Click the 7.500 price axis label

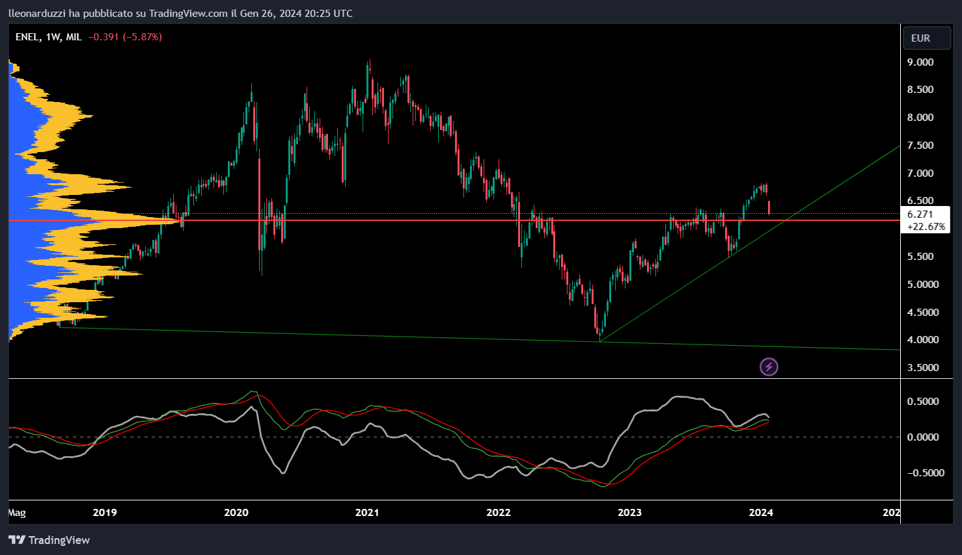point(920,146)
